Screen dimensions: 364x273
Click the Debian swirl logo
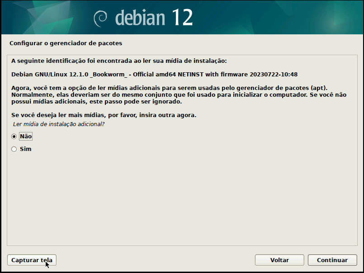(100, 19)
